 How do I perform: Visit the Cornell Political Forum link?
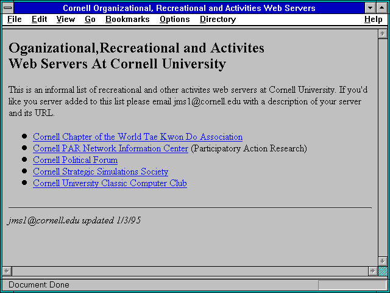click(75, 160)
